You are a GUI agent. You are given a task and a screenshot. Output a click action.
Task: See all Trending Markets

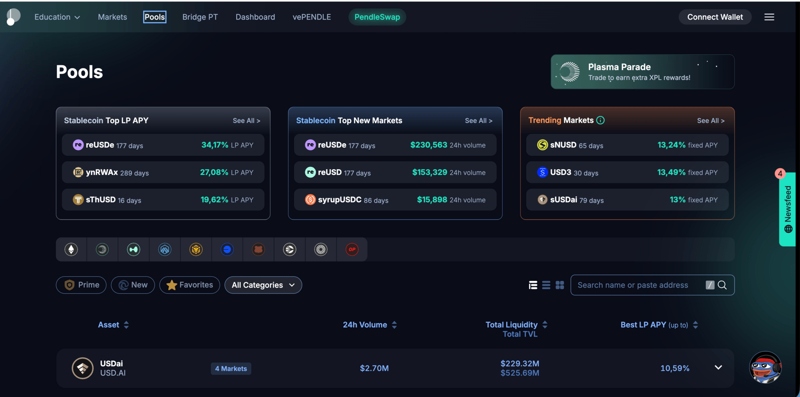(x=710, y=121)
